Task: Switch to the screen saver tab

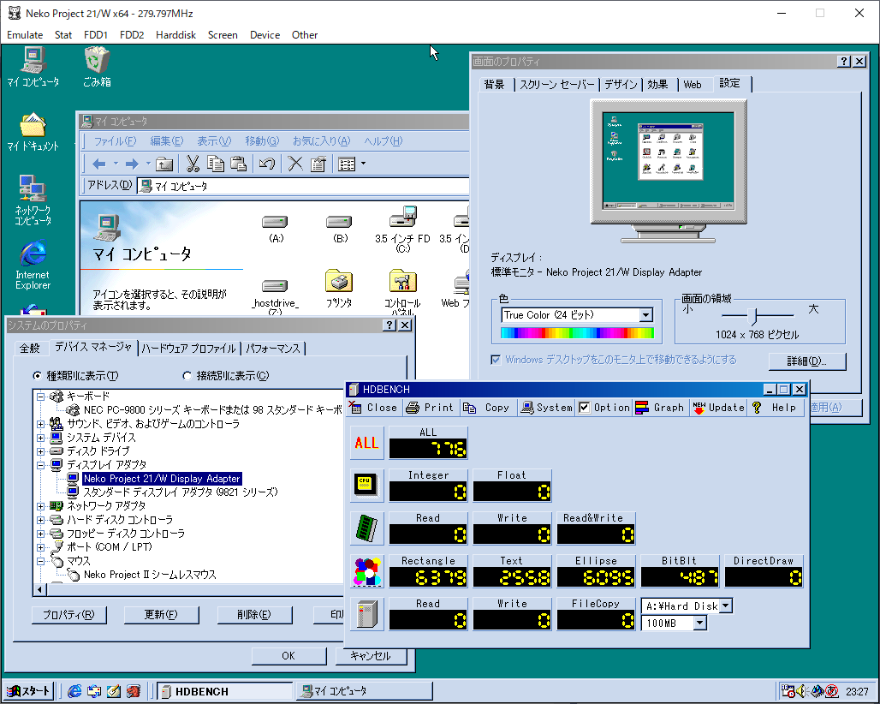Action: point(556,85)
